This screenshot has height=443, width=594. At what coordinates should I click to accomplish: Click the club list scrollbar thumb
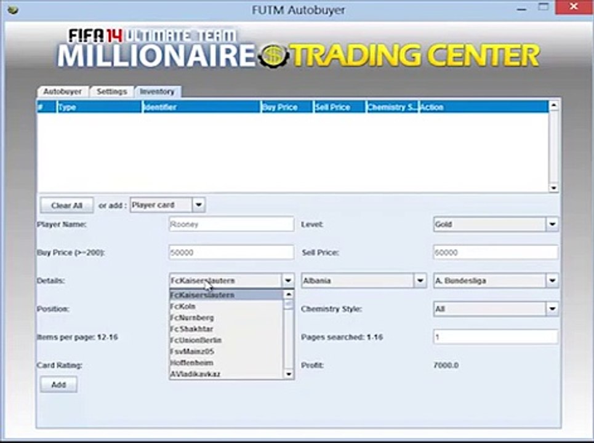click(x=289, y=305)
